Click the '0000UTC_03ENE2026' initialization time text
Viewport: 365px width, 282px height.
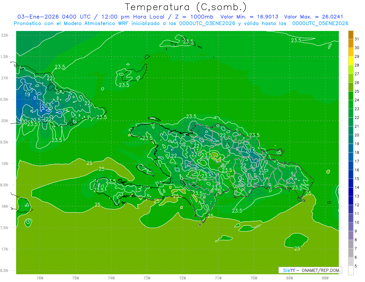coord(207,23)
